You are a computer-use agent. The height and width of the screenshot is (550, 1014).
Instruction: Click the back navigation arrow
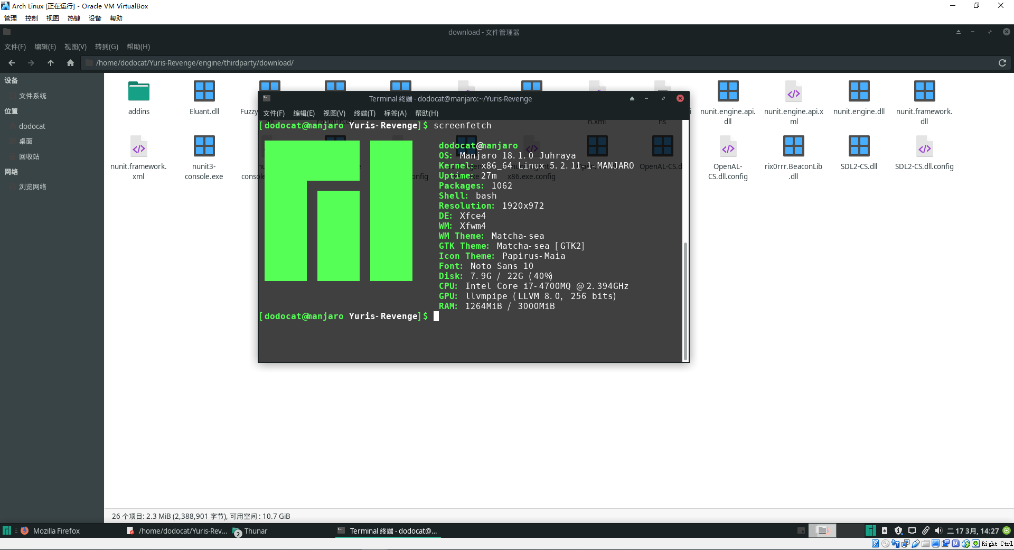pos(12,63)
